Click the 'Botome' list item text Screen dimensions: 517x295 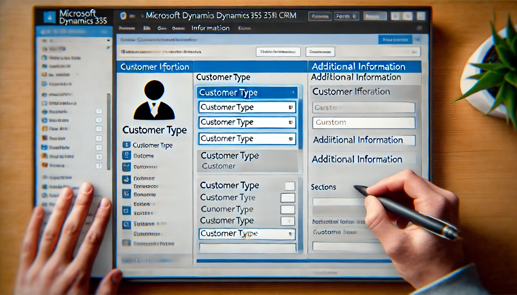(144, 156)
